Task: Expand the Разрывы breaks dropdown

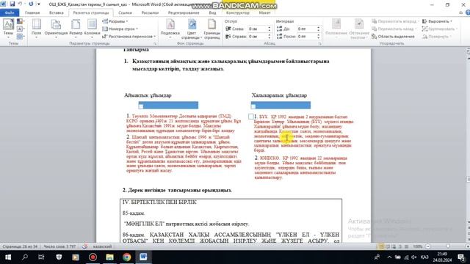Action: click(115, 21)
